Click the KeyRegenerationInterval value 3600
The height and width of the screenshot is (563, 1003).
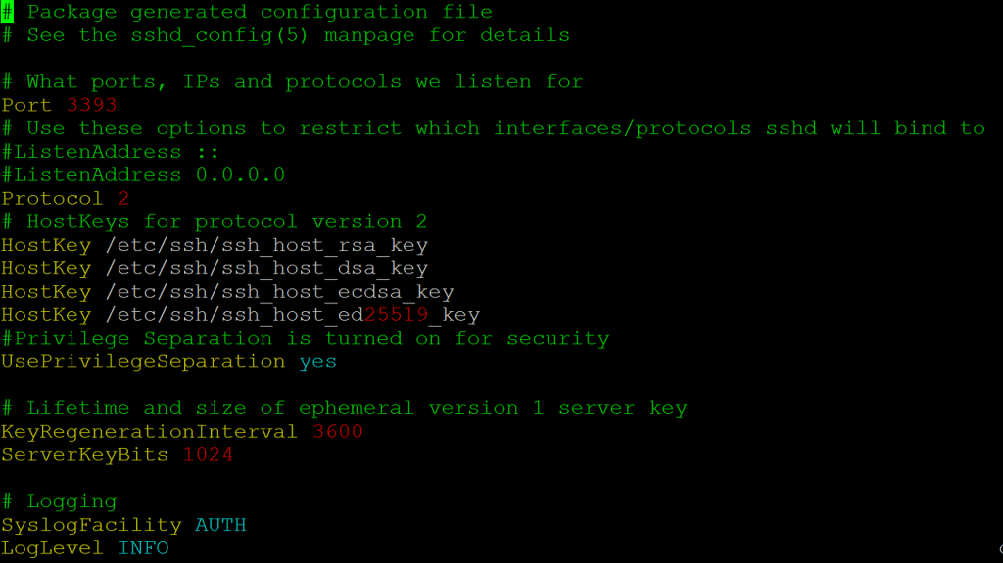click(x=338, y=431)
